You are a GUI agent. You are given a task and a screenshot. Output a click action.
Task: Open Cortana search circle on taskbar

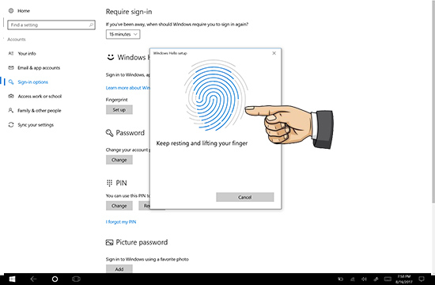[55, 279]
